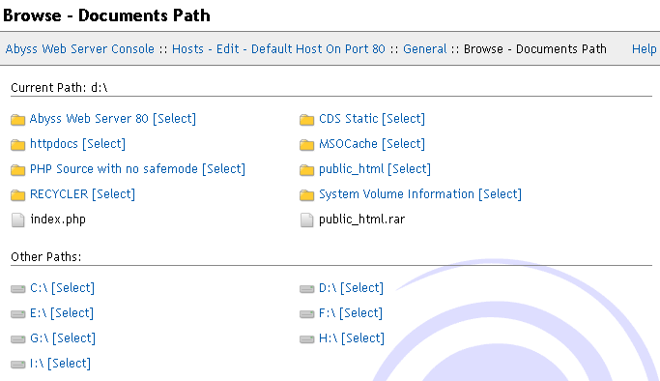This screenshot has width=660, height=381.
Task: Choose [Select] for Abyss Web Server 80
Action: [x=174, y=119]
